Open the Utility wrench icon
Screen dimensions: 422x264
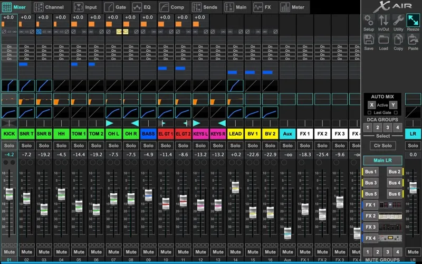pos(398,20)
